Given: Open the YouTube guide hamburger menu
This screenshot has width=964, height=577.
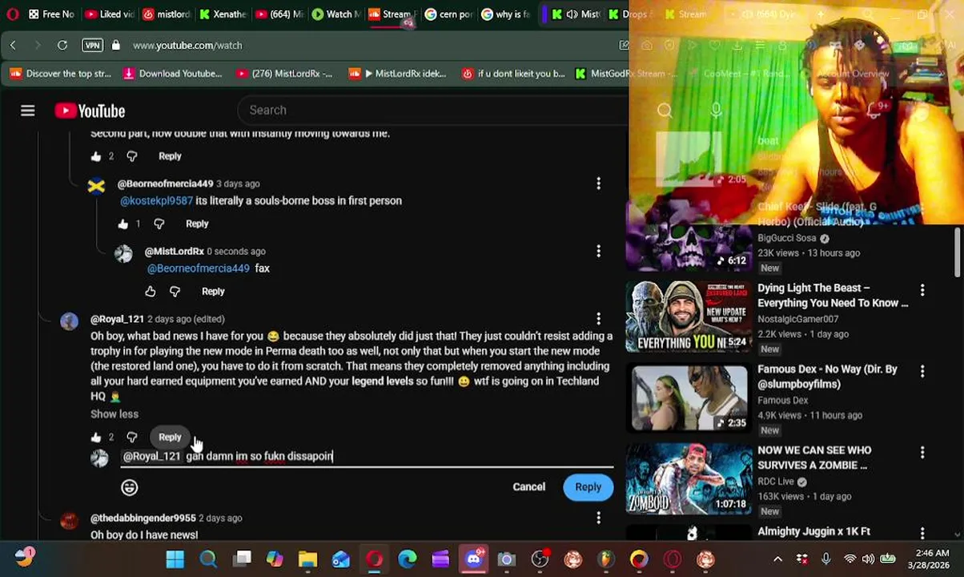Looking at the screenshot, I should [x=28, y=111].
